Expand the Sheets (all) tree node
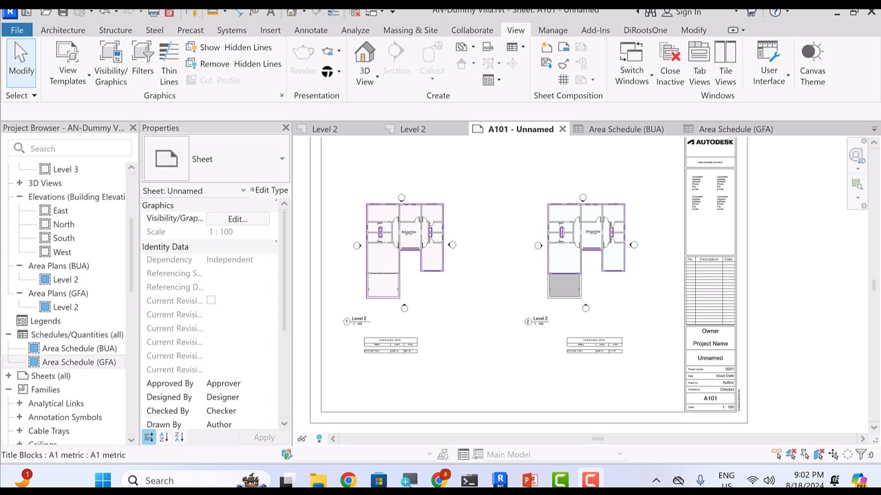Viewport: 881px width, 495px height. 8,376
